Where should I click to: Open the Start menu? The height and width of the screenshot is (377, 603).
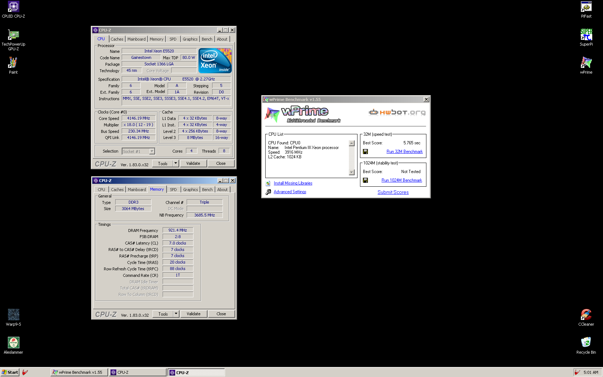click(x=10, y=372)
